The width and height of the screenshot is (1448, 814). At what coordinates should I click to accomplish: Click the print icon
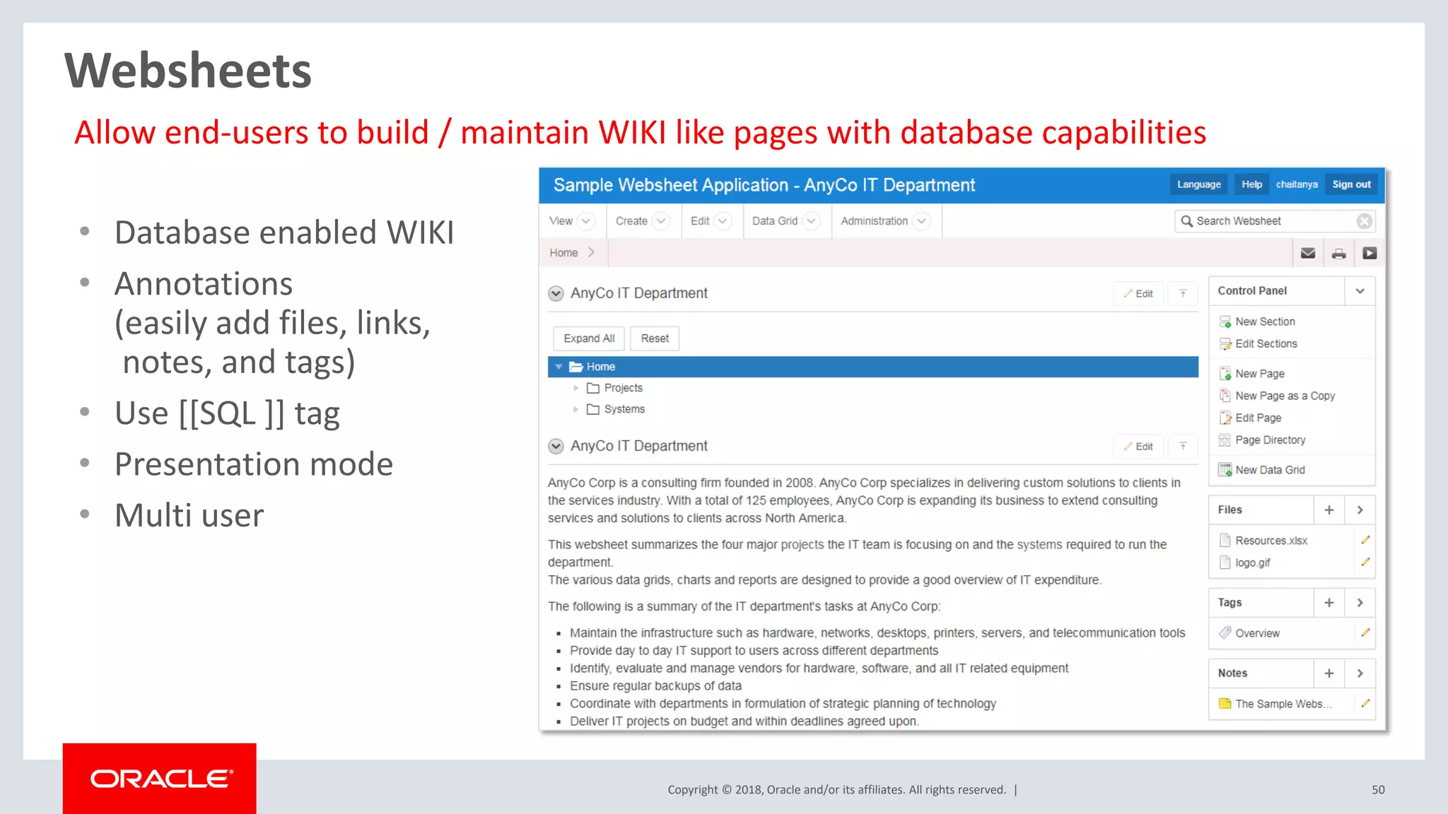1339,253
